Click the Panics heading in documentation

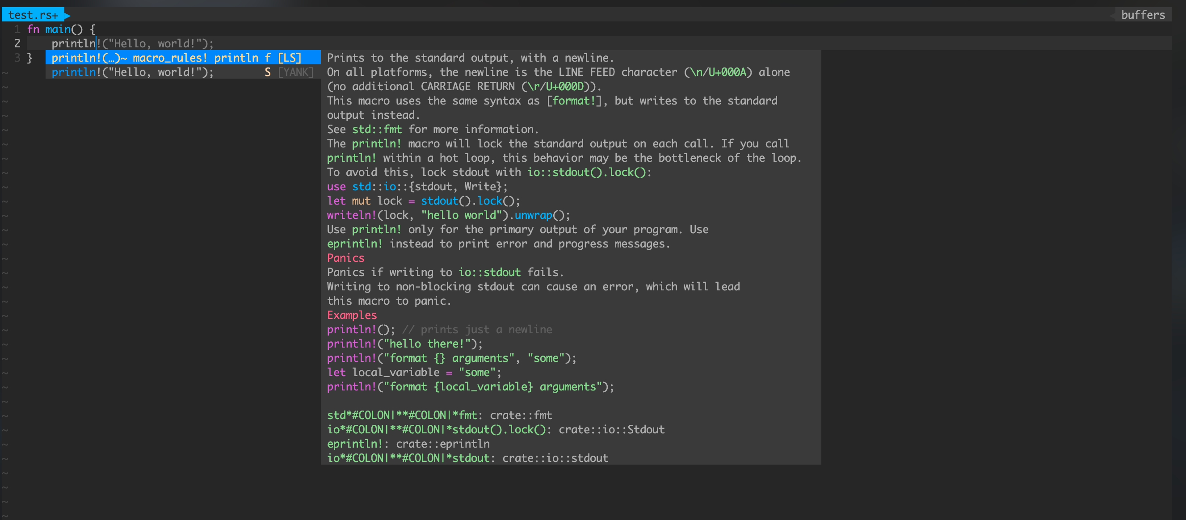(x=345, y=258)
